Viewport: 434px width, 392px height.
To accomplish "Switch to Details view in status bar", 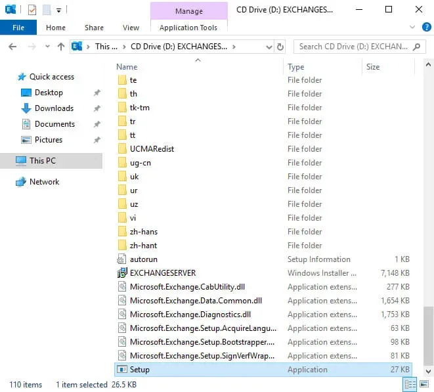I will pyautogui.click(x=410, y=384).
